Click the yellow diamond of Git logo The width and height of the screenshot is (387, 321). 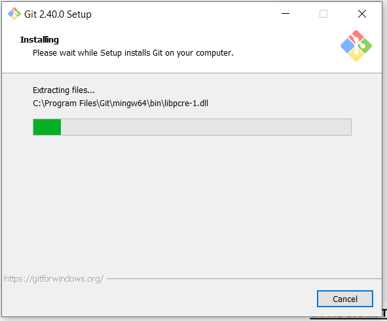pos(356,55)
